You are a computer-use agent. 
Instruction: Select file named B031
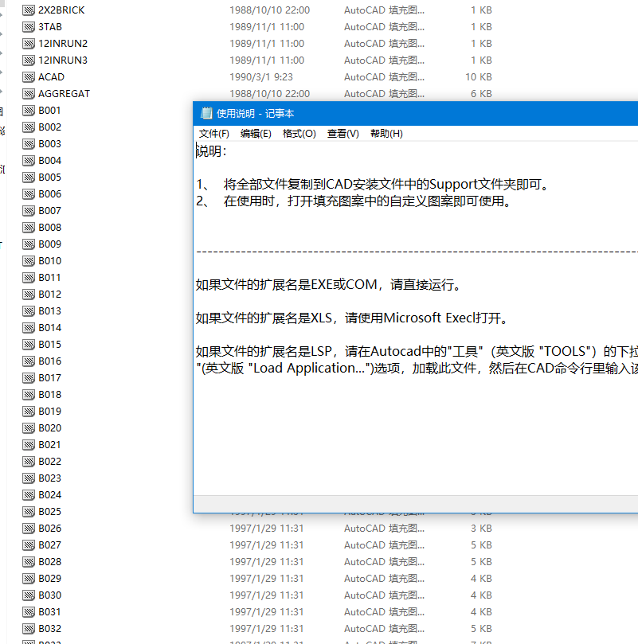tap(49, 612)
